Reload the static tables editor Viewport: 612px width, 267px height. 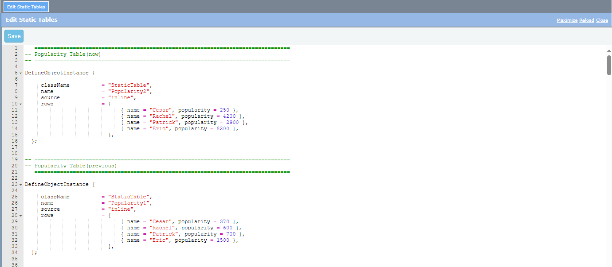pos(586,20)
